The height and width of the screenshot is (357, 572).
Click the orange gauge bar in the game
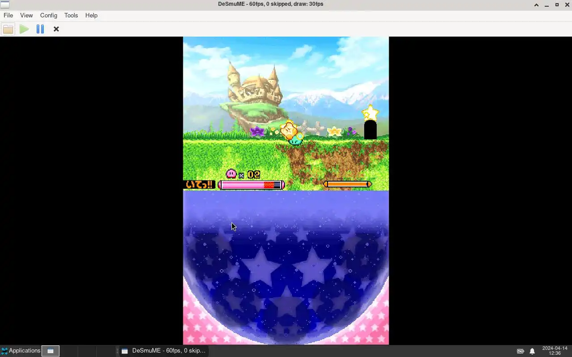click(x=348, y=184)
